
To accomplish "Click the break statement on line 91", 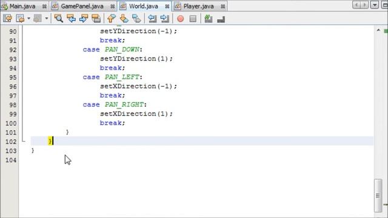I will pyautogui.click(x=112, y=41).
